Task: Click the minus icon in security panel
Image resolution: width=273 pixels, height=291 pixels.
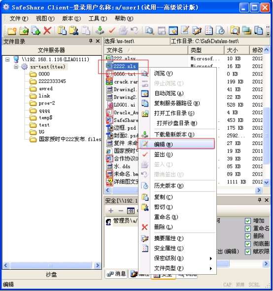Action: pyautogui.click(x=121, y=211)
